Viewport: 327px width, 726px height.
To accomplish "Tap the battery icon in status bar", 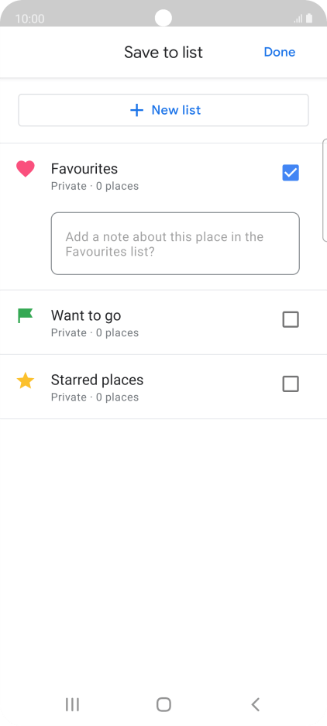I will pyautogui.click(x=309, y=19).
